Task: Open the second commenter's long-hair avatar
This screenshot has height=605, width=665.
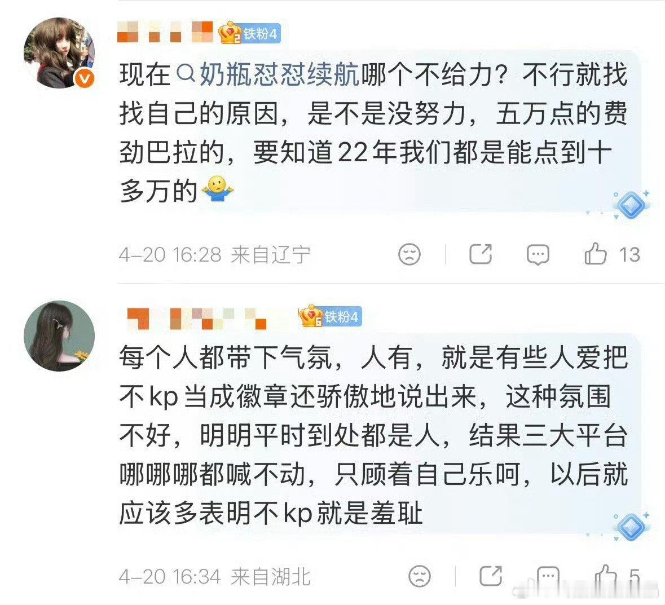Action: (x=59, y=336)
